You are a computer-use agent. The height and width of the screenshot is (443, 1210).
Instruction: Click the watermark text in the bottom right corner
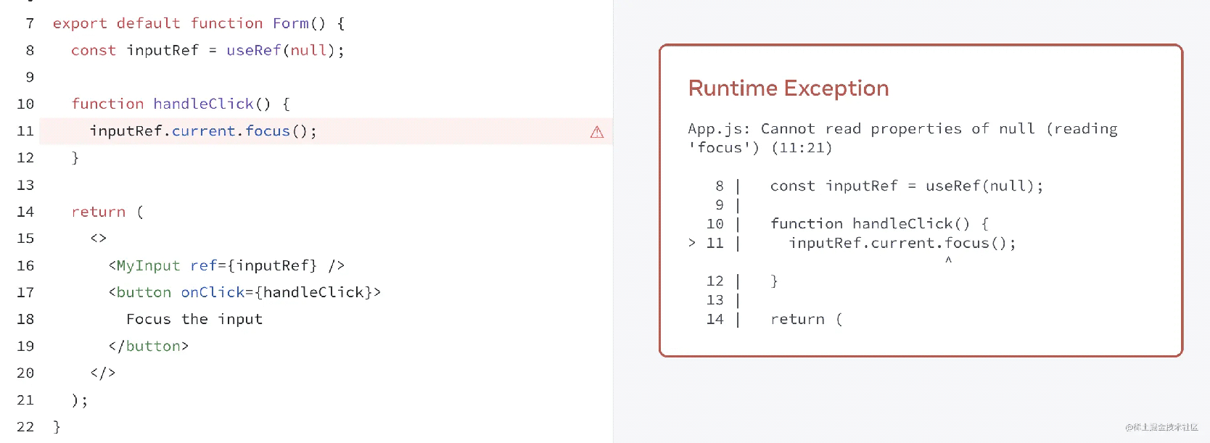(x=1161, y=427)
